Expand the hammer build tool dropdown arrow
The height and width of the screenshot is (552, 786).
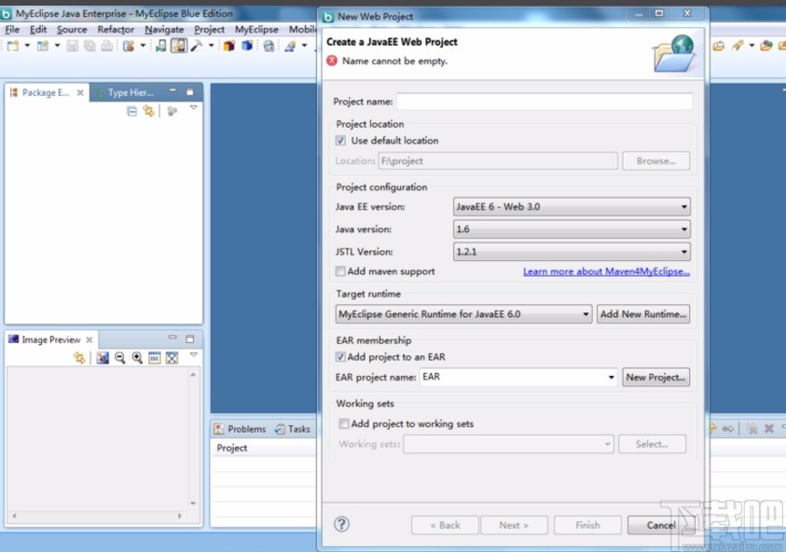[x=211, y=46]
